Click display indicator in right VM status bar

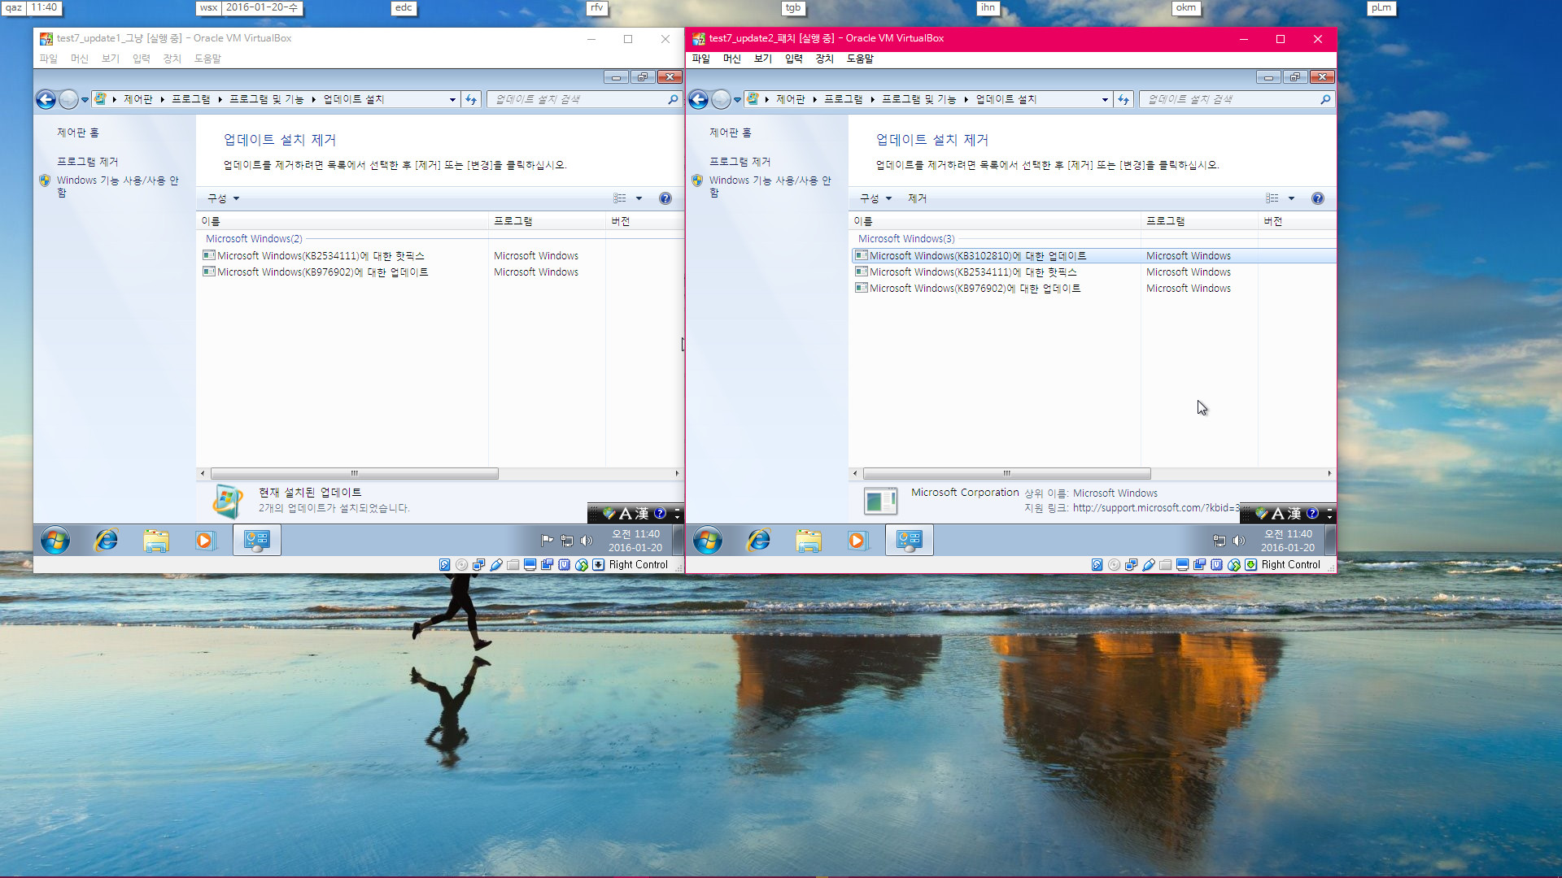[x=1183, y=565]
